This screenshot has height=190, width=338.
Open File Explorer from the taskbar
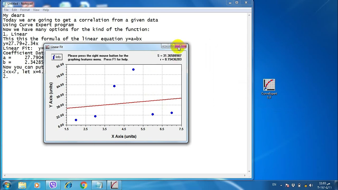click(22, 185)
